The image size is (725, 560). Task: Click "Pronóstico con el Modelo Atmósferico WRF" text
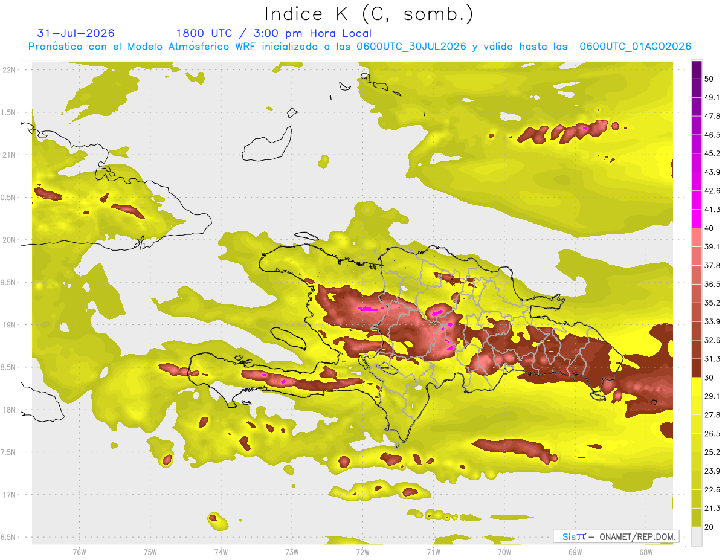143,47
